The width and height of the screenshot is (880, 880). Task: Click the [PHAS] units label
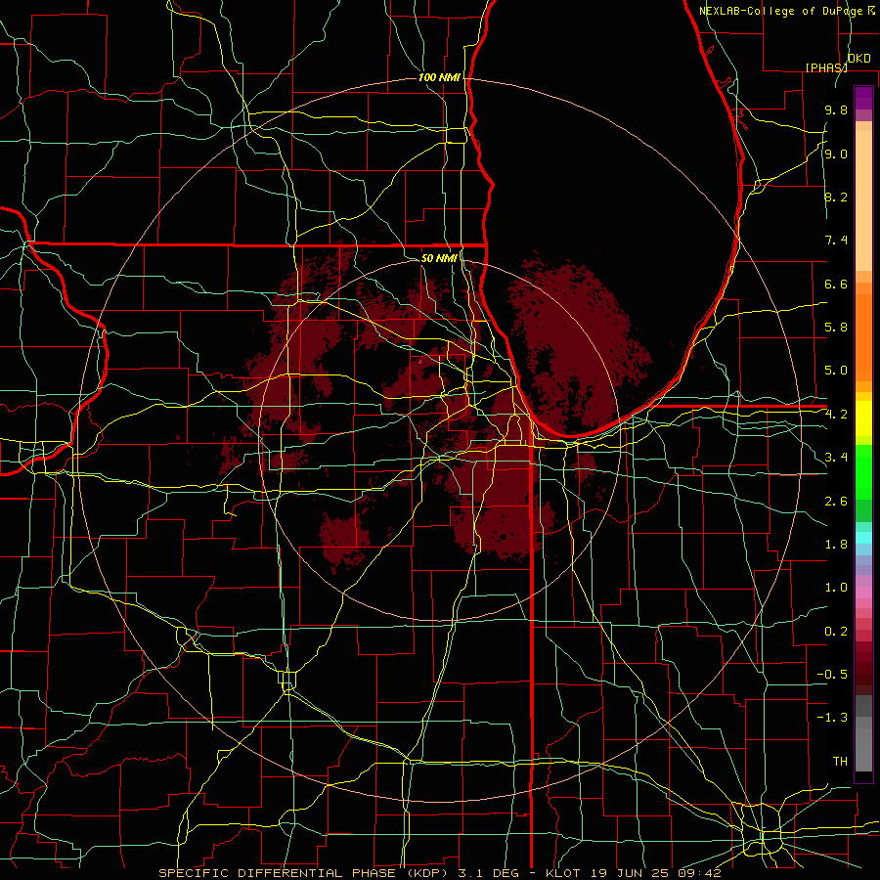pos(826,67)
